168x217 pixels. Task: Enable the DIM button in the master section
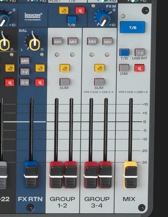pos(124,68)
